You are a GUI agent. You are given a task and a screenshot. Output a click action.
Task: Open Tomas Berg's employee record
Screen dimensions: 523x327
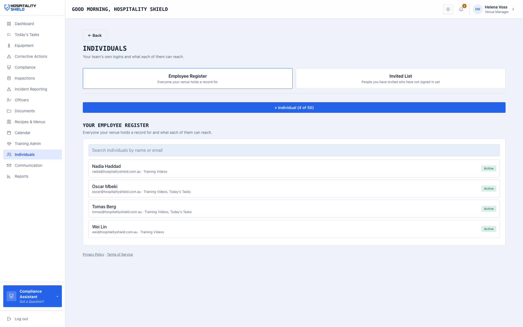[x=294, y=209]
